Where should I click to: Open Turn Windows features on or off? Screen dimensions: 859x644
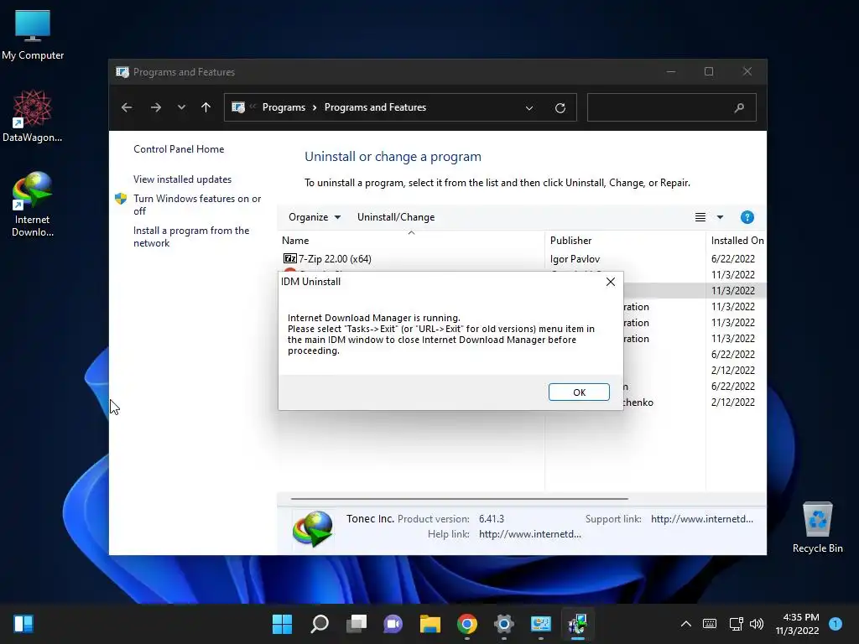[196, 205]
